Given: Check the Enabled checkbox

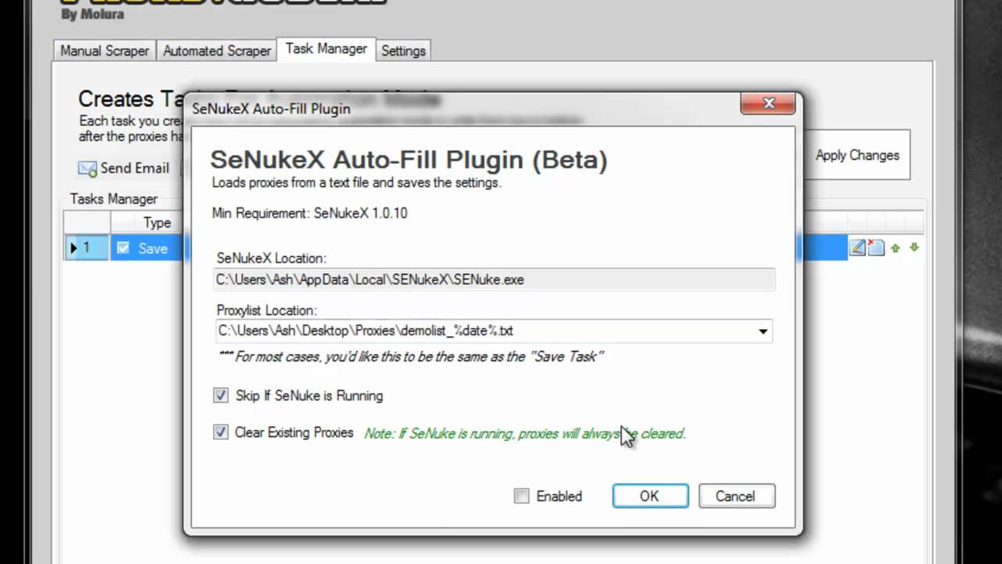Looking at the screenshot, I should 521,496.
